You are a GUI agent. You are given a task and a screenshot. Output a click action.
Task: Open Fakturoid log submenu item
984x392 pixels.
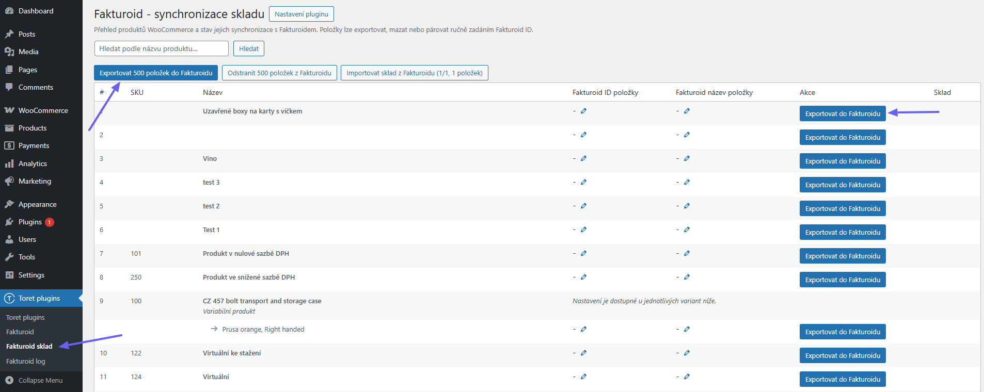pyautogui.click(x=26, y=361)
